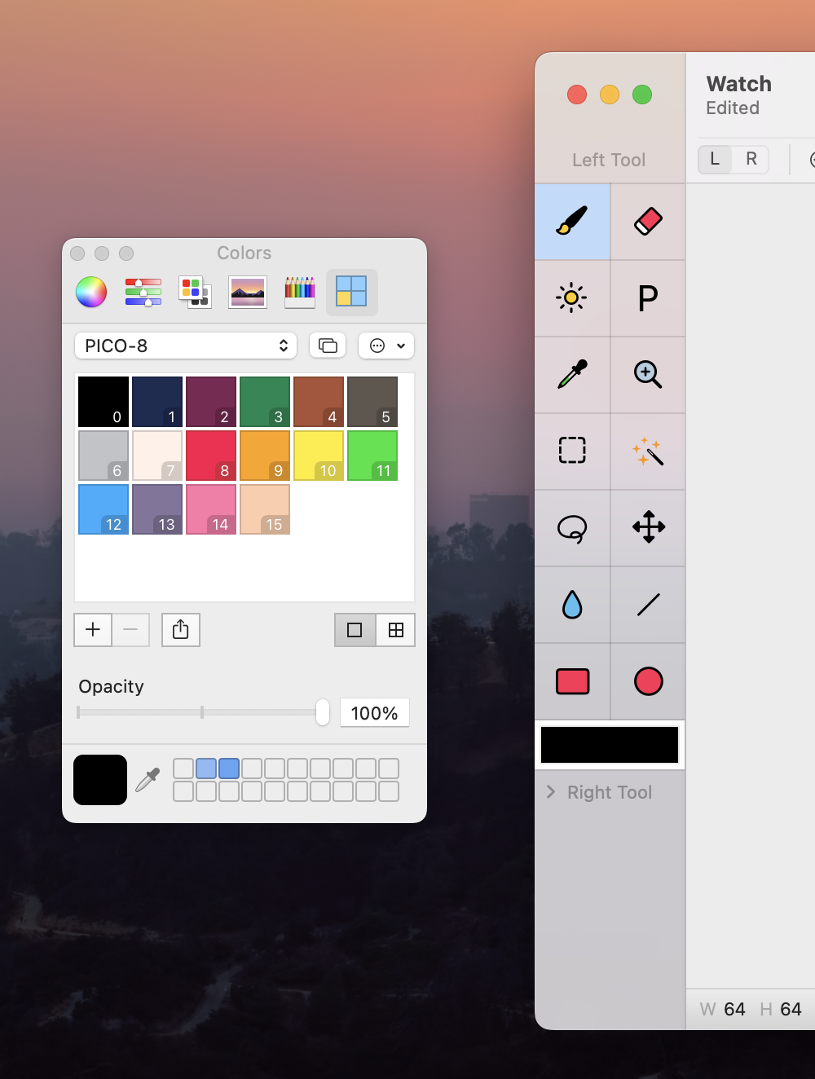Click the eyedropper in Colors panel
Viewport: 815px width, 1079px height.
[x=148, y=780]
